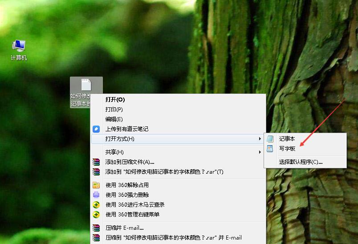
Task: Click the 360强力删除 shredder icon
Action: [96, 195]
